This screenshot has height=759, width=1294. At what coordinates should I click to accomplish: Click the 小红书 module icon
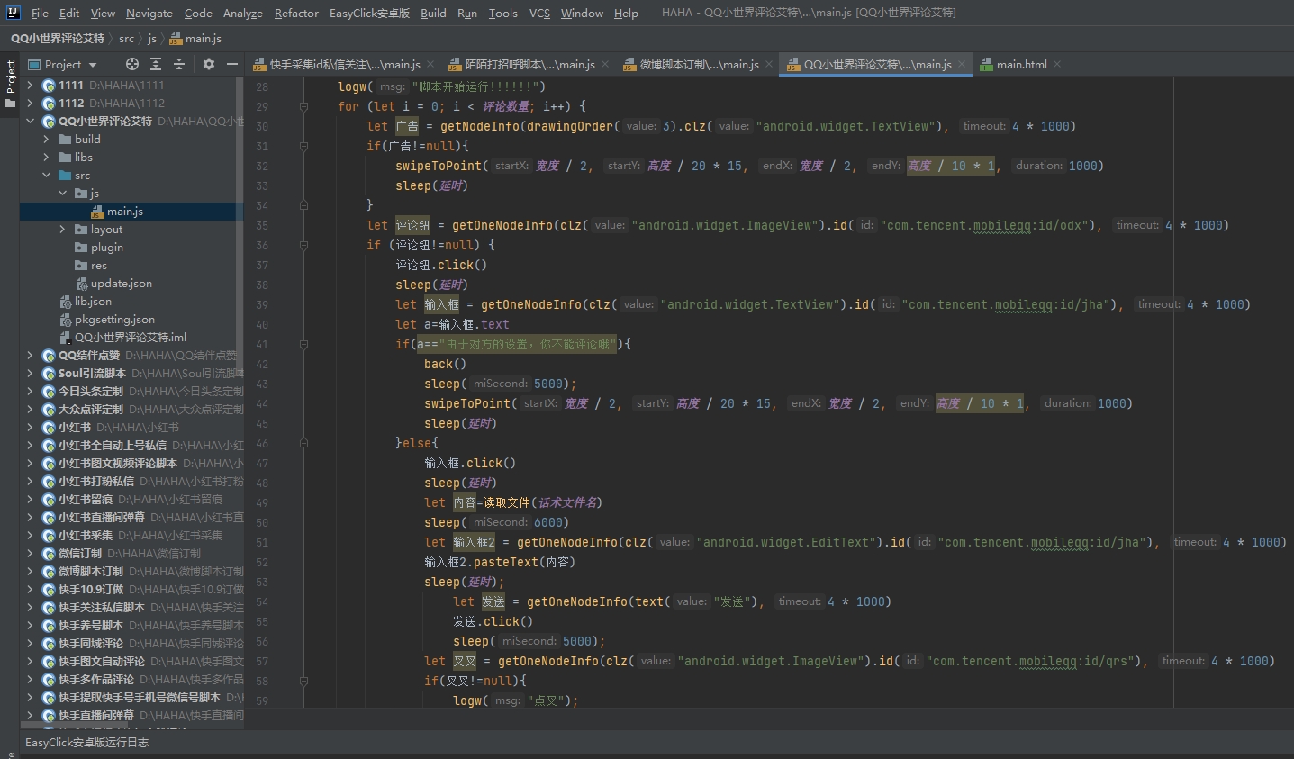tap(49, 428)
